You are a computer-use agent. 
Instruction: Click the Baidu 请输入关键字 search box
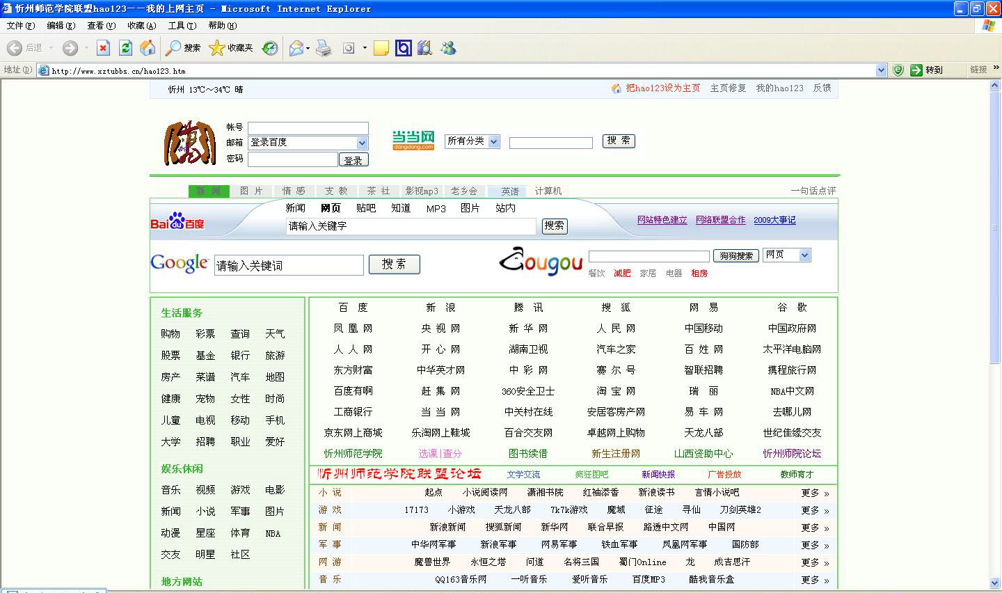[x=411, y=226]
